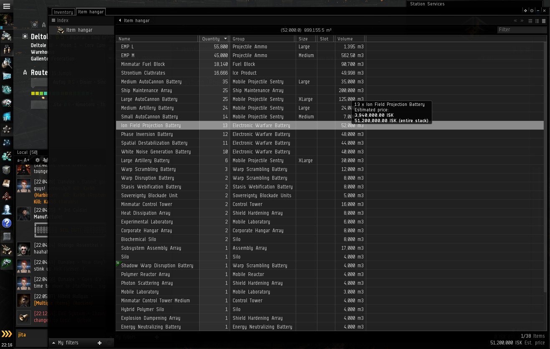
Task: Click the grey cube Neocom icon
Action: (x=7, y=170)
